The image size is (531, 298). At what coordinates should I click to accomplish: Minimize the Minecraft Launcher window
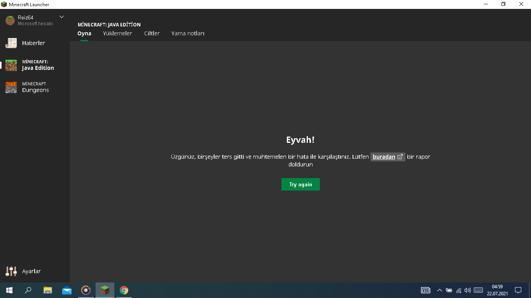pos(486,4)
